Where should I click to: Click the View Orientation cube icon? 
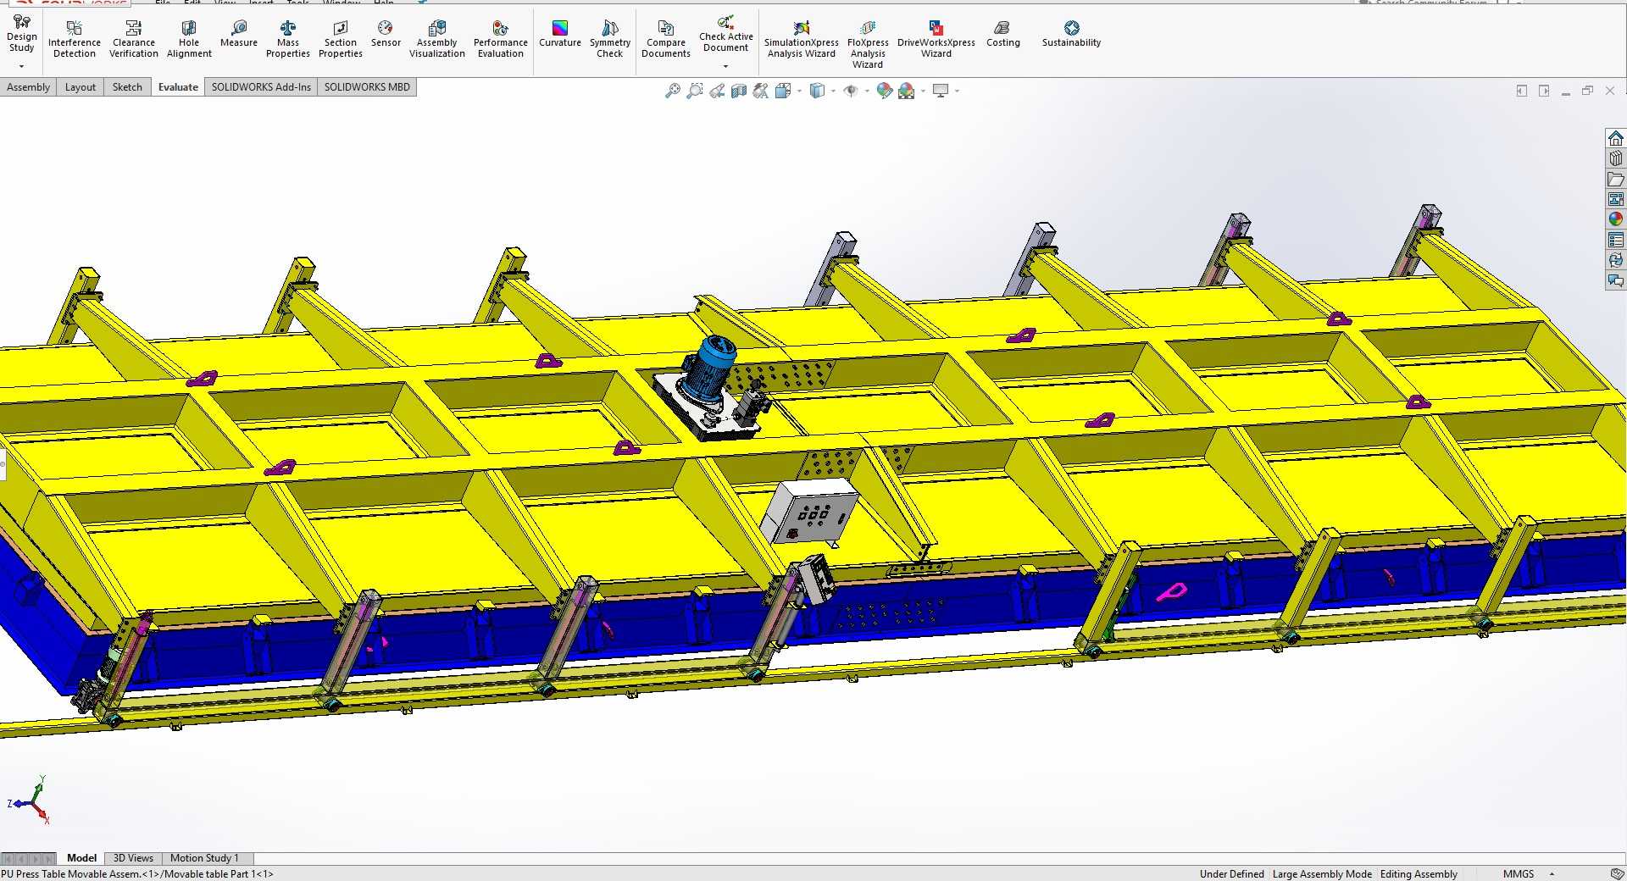[x=783, y=91]
